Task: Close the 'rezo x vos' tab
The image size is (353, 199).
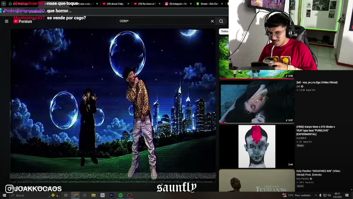Action: point(97,4)
